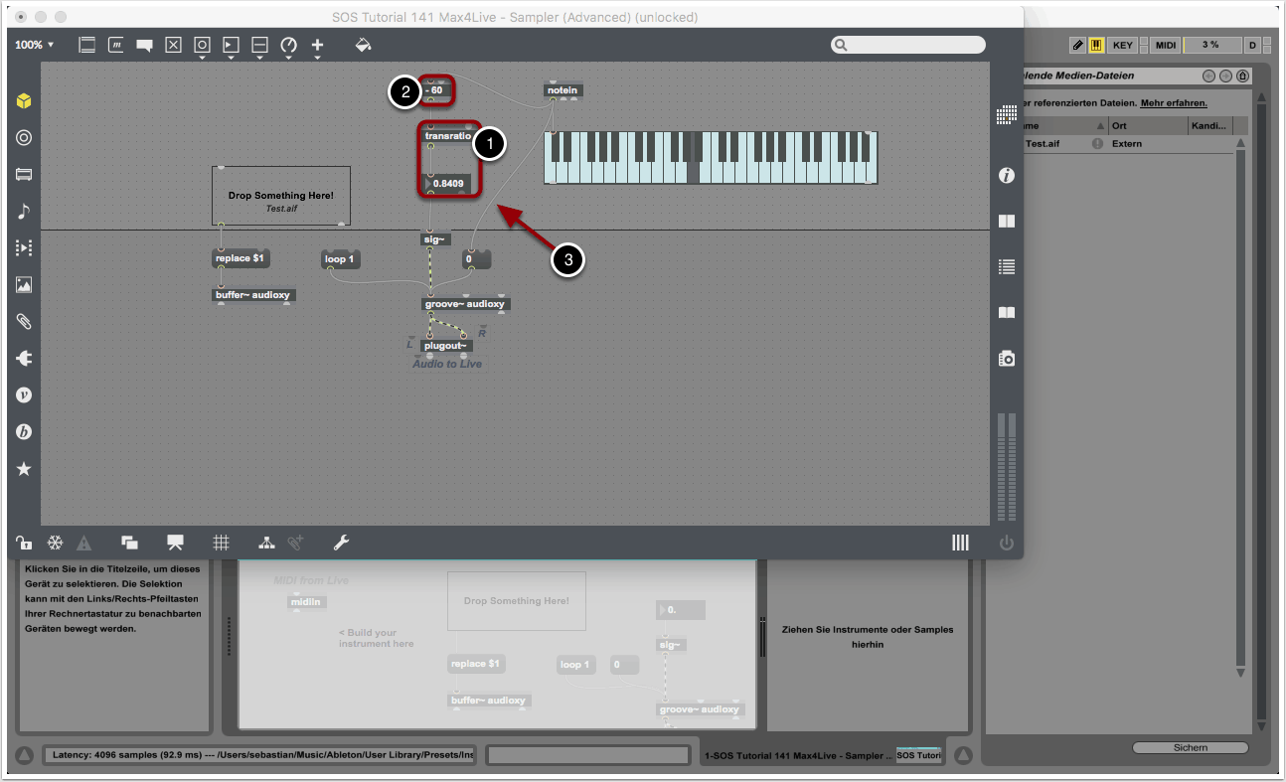Expand the dial Slider object dropdown
1286x782 pixels.
[x=288, y=46]
